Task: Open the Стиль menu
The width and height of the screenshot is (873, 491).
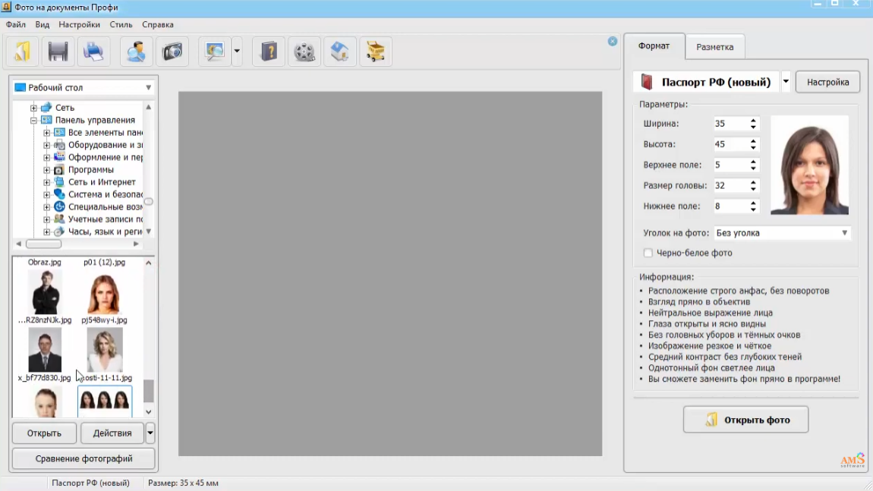Action: pyautogui.click(x=121, y=24)
